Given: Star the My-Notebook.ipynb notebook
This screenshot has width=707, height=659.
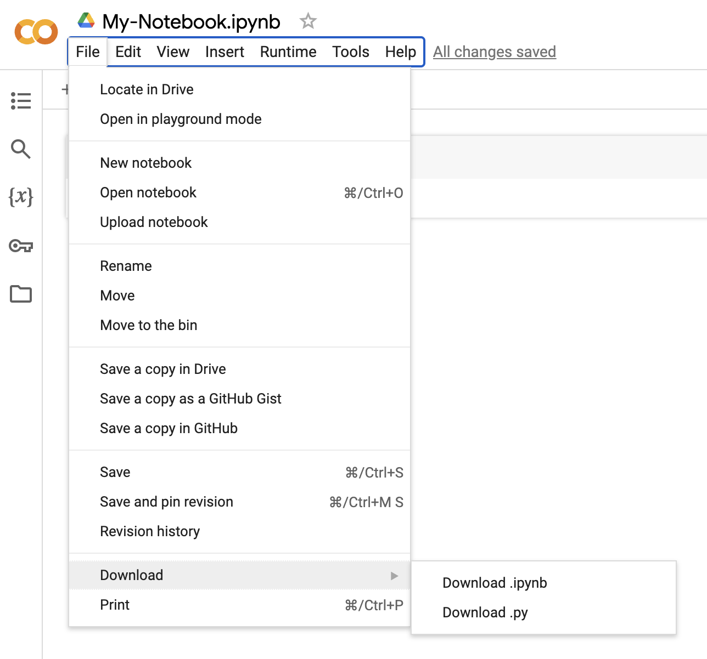Looking at the screenshot, I should click(307, 20).
